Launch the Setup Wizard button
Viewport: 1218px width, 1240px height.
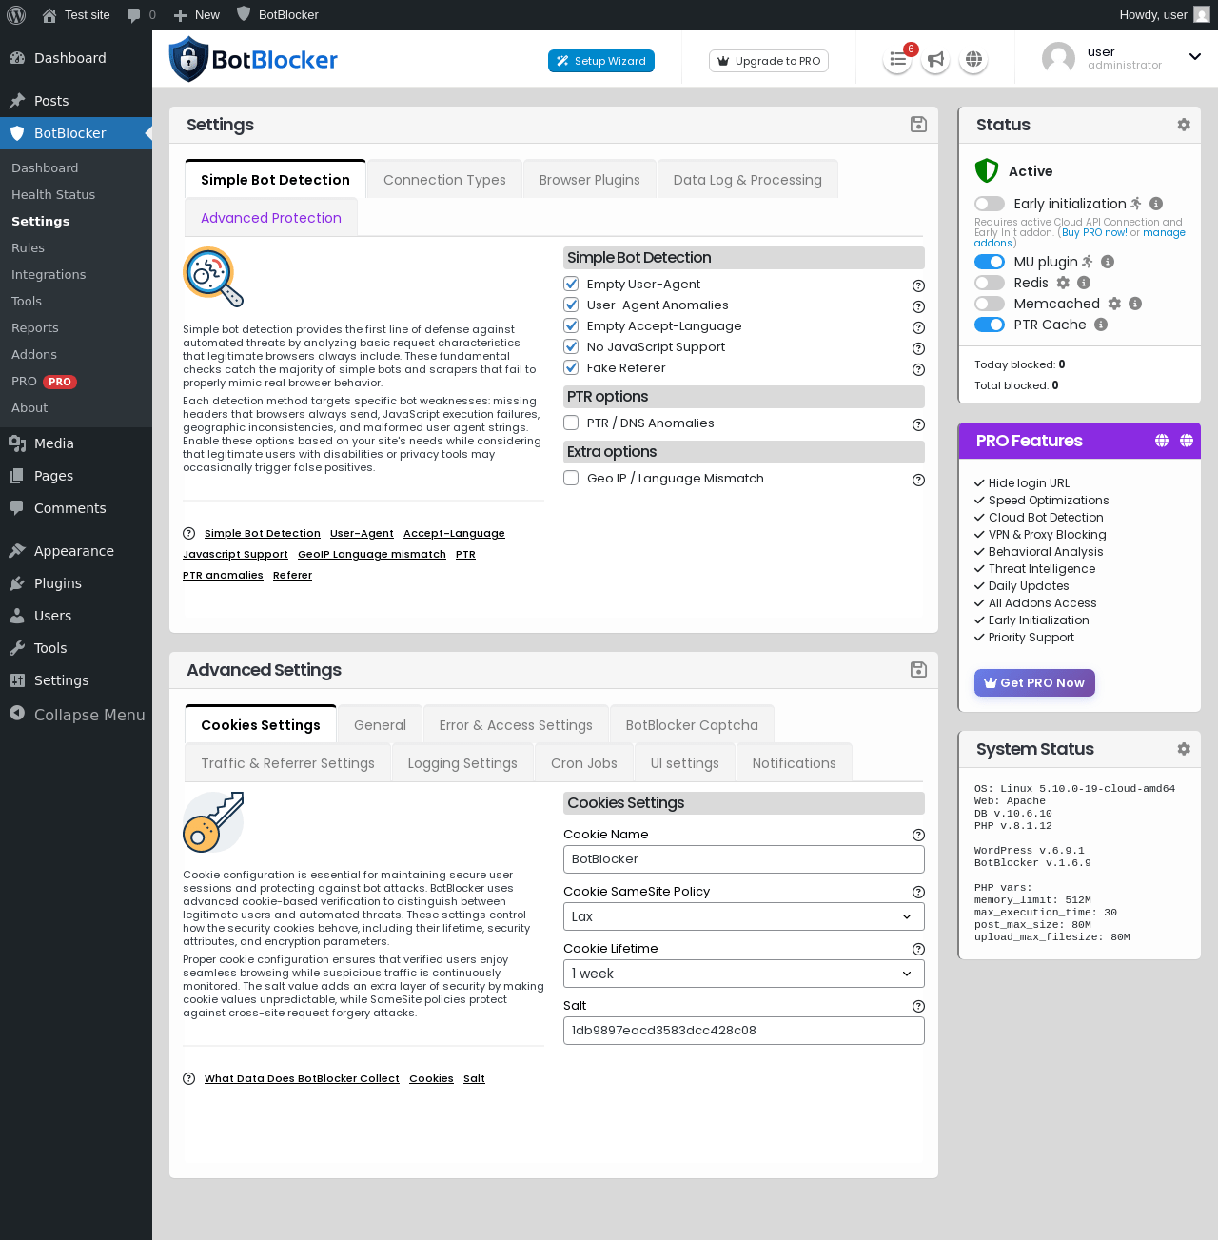tap(601, 61)
